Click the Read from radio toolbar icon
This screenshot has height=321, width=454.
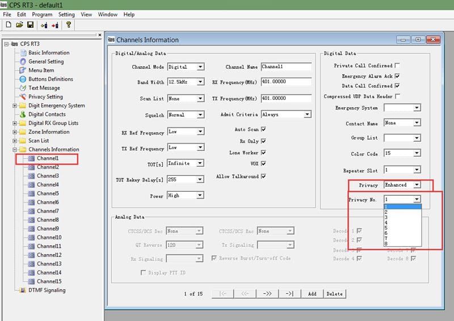[44, 25]
